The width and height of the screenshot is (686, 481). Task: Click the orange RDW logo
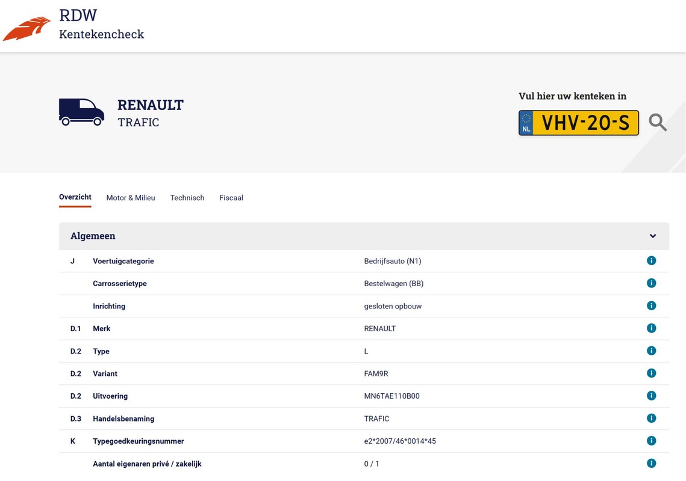[x=27, y=29]
